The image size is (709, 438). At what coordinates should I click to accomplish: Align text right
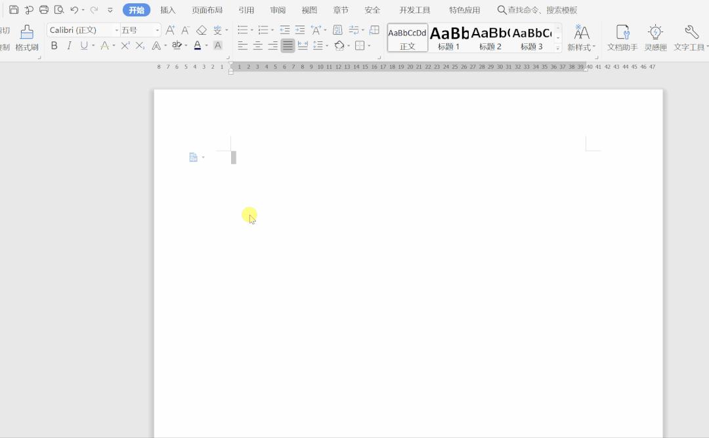tap(272, 46)
